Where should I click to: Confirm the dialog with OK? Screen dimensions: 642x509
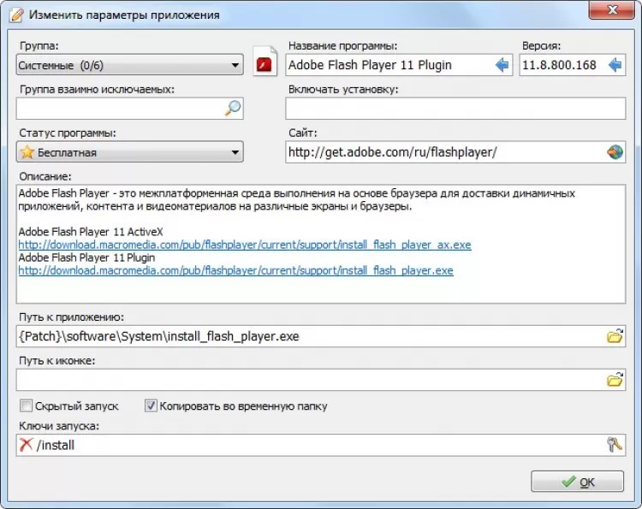(x=577, y=482)
